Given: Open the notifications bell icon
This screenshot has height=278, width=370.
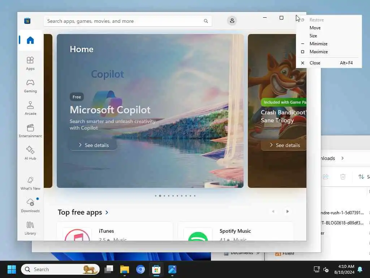Looking at the screenshot, I should pos(360,269).
